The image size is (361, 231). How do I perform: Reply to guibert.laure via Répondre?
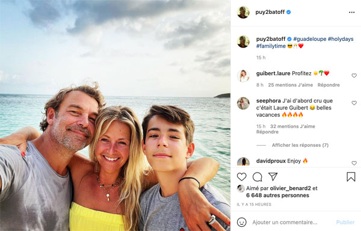[x=329, y=85]
